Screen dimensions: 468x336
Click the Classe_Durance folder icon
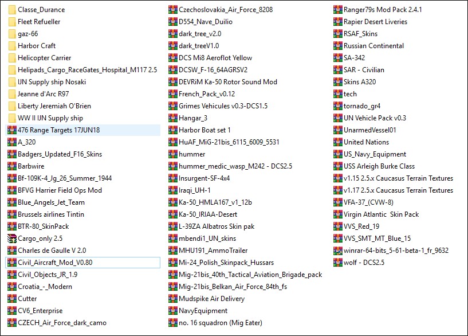tap(12, 10)
